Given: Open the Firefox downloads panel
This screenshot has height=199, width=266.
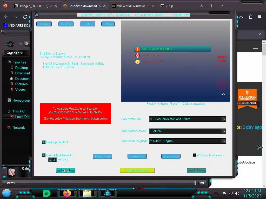Looking at the screenshot, I should (241, 17).
